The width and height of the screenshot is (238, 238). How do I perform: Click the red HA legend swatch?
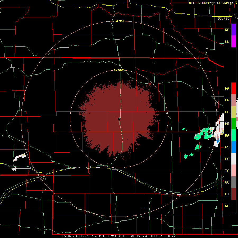coord(234,88)
